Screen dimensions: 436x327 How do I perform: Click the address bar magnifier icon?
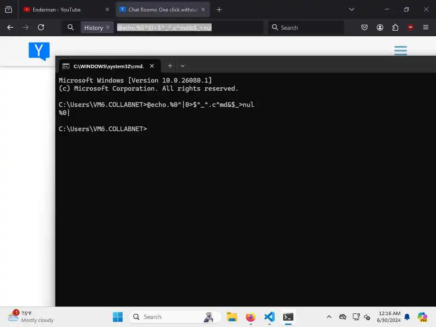[71, 27]
